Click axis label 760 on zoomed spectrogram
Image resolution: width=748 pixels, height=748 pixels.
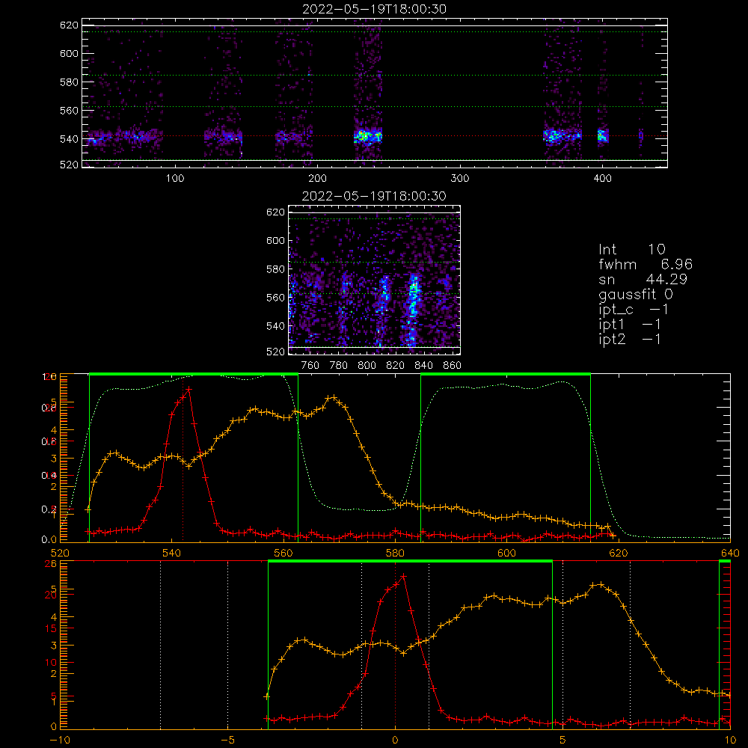click(310, 366)
